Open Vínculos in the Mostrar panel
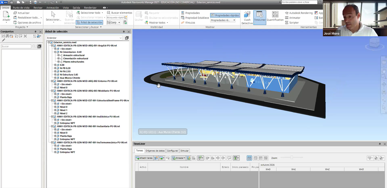Image resolution: width=387 pixels, height=188 pixels. [188, 22]
